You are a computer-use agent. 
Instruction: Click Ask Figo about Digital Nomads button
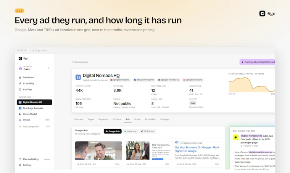[257, 62]
